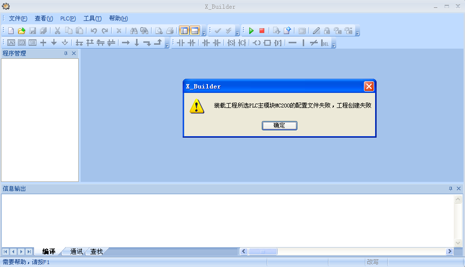Close the X_Builder error dialog
This screenshot has width=465, height=267.
coord(369,87)
